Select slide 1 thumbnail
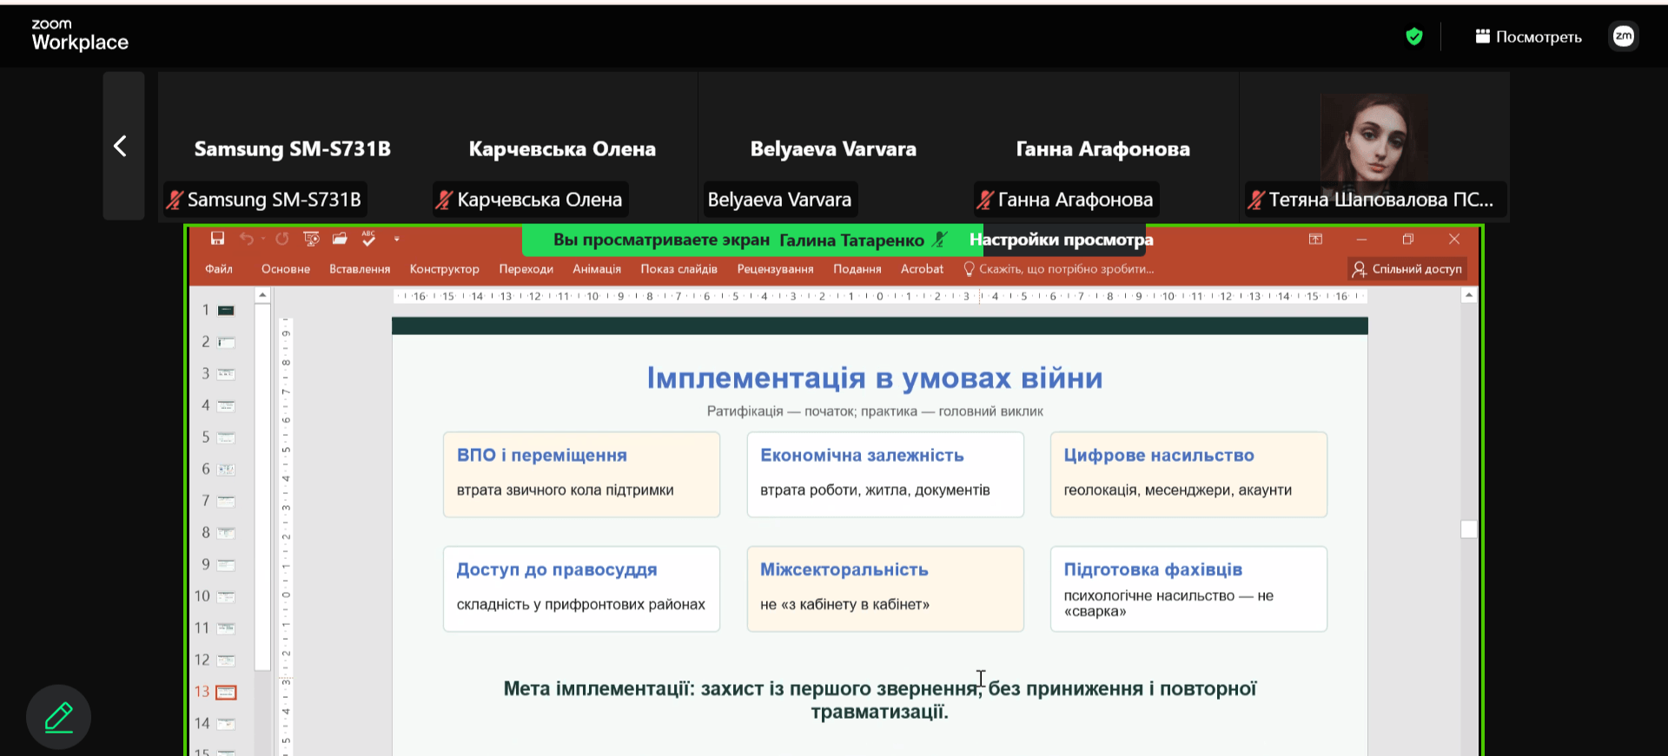 (x=226, y=311)
